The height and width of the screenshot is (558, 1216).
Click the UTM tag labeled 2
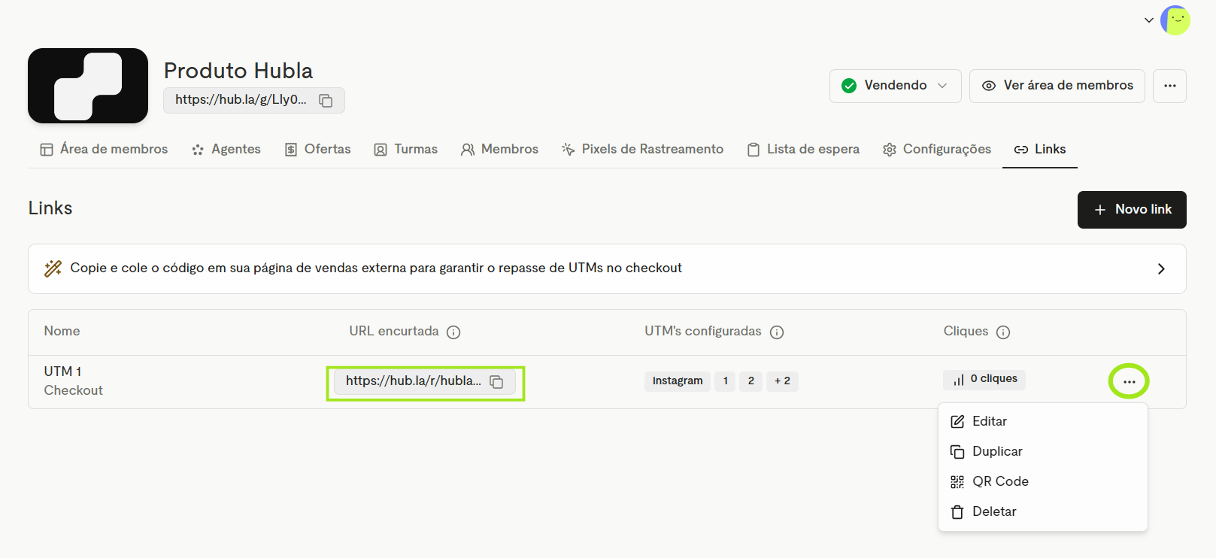(751, 381)
